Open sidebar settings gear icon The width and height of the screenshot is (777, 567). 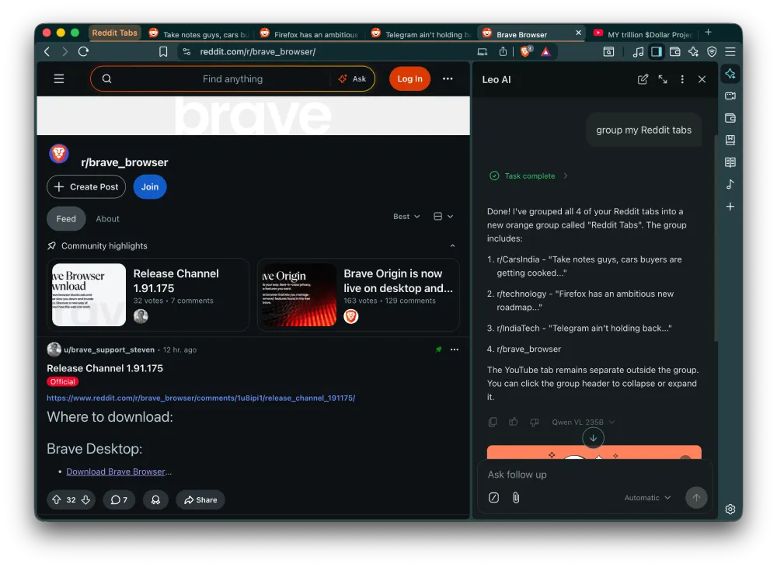(x=730, y=509)
